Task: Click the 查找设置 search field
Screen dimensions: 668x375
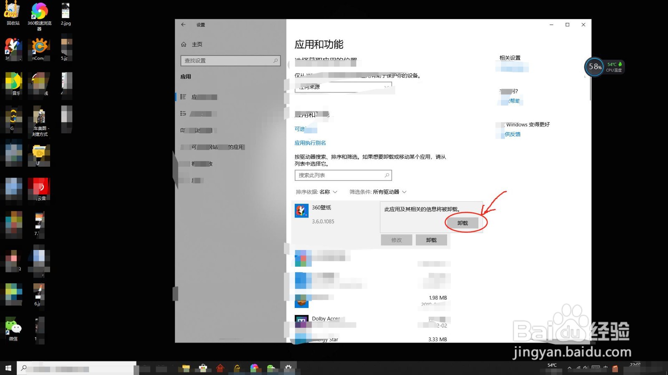Action: (x=230, y=61)
